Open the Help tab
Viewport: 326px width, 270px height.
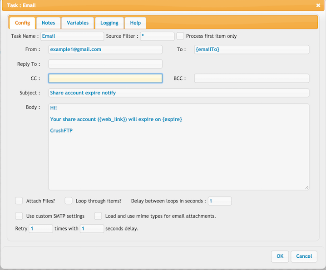point(135,23)
